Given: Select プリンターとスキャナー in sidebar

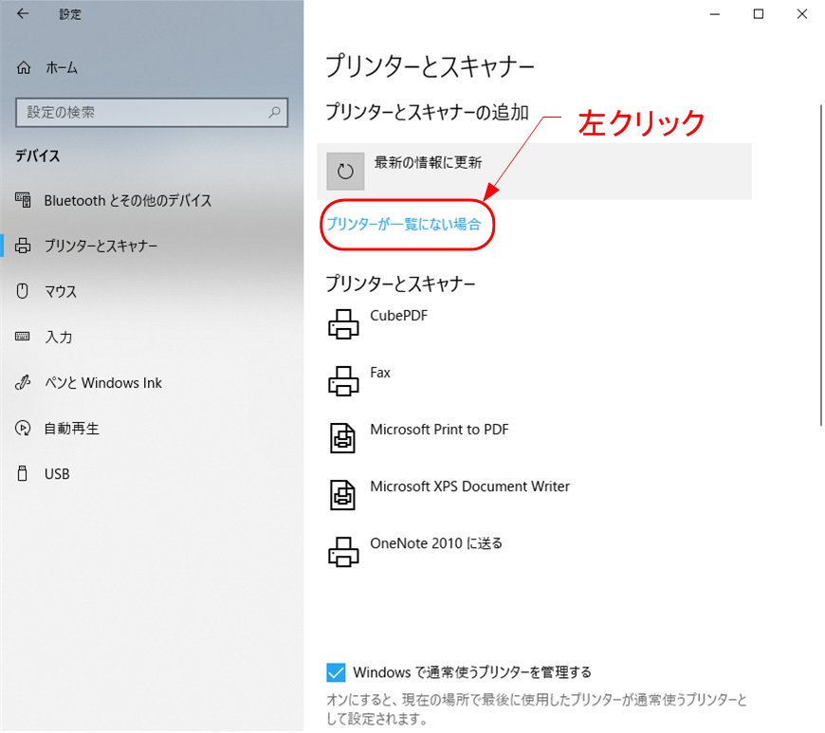Looking at the screenshot, I should point(101,246).
